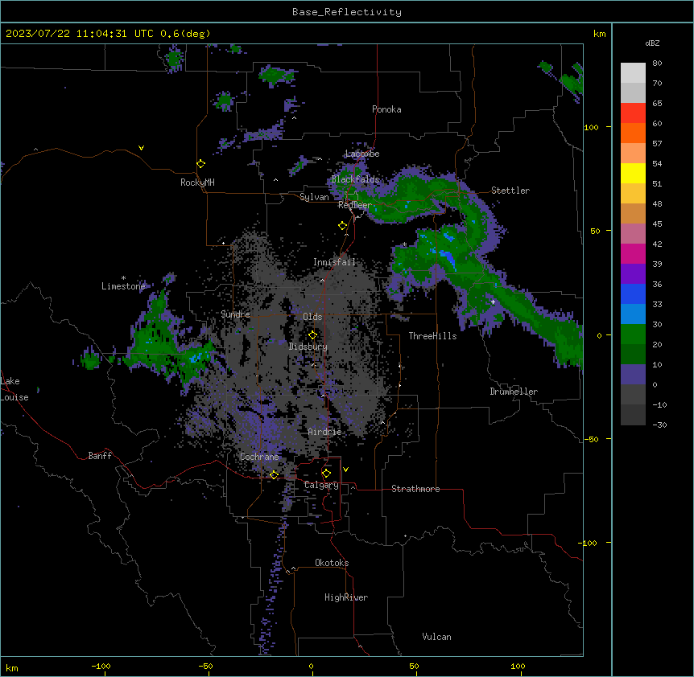This screenshot has width=694, height=677.
Task: Click the Lake Louise label
Action: pyautogui.click(x=14, y=389)
